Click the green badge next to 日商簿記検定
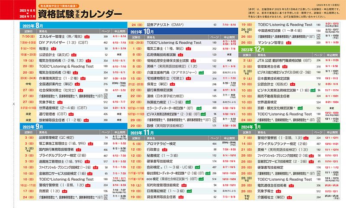The image size is (346, 208). (x=189, y=191)
